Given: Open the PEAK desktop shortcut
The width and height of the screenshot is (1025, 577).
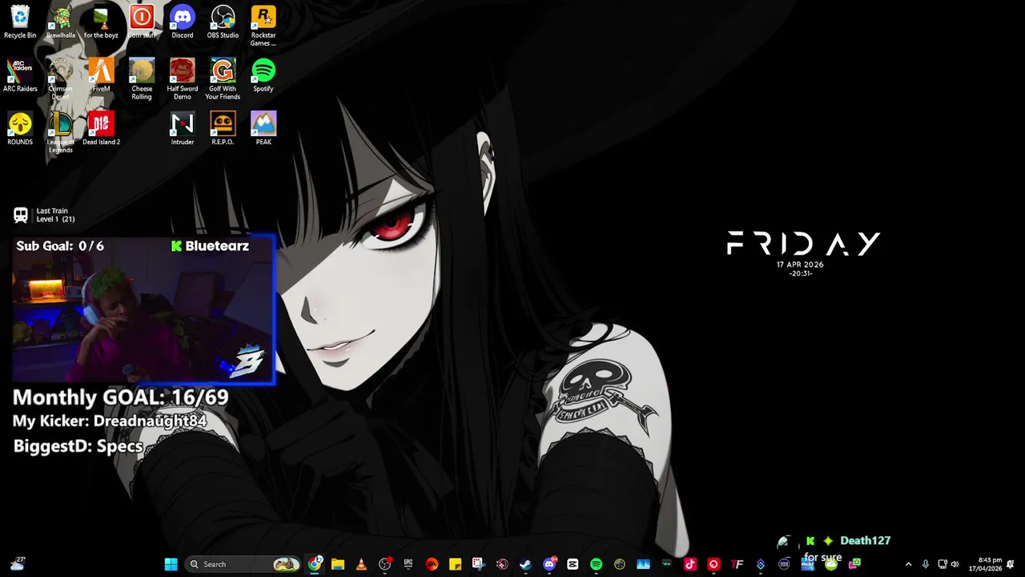Looking at the screenshot, I should pos(263,128).
